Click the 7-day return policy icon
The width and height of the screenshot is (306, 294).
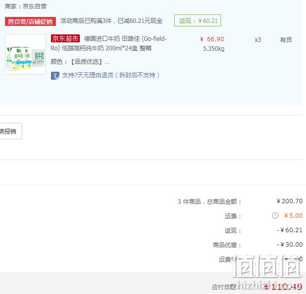coord(55,76)
